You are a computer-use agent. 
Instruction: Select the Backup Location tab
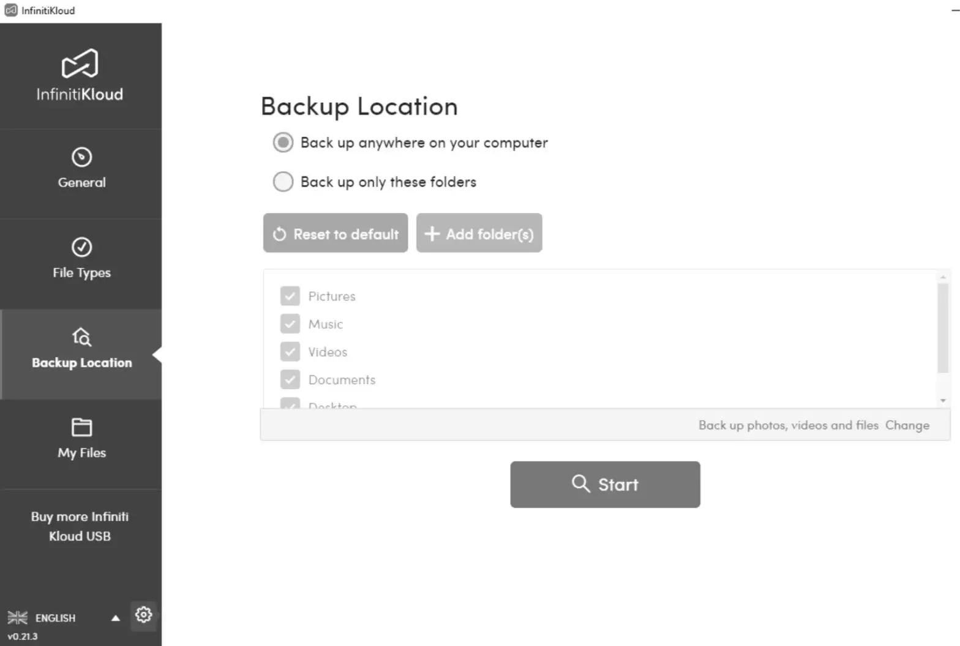(x=81, y=354)
